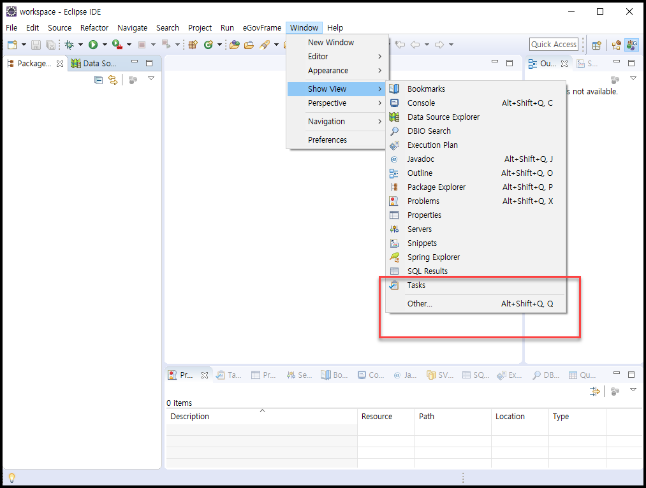Go forward with the right arrow navigation icon
The height and width of the screenshot is (488, 646).
[x=439, y=45]
